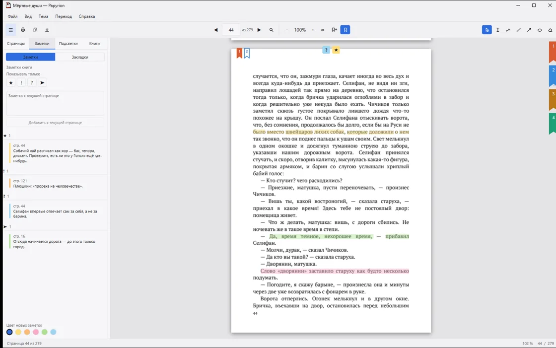Open the Вид menu
Viewport: 556px width, 348px height.
28,16
